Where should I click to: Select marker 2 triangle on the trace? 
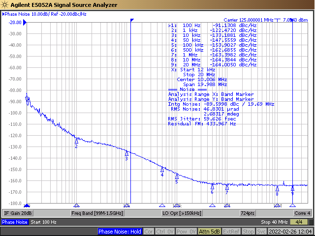pyautogui.click(x=76, y=141)
